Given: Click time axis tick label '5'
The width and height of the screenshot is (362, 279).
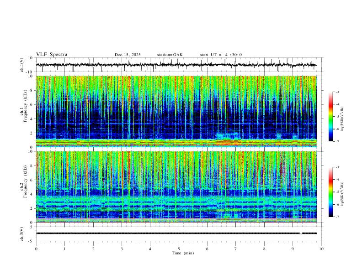Looking at the screenshot, I should click(179, 249).
